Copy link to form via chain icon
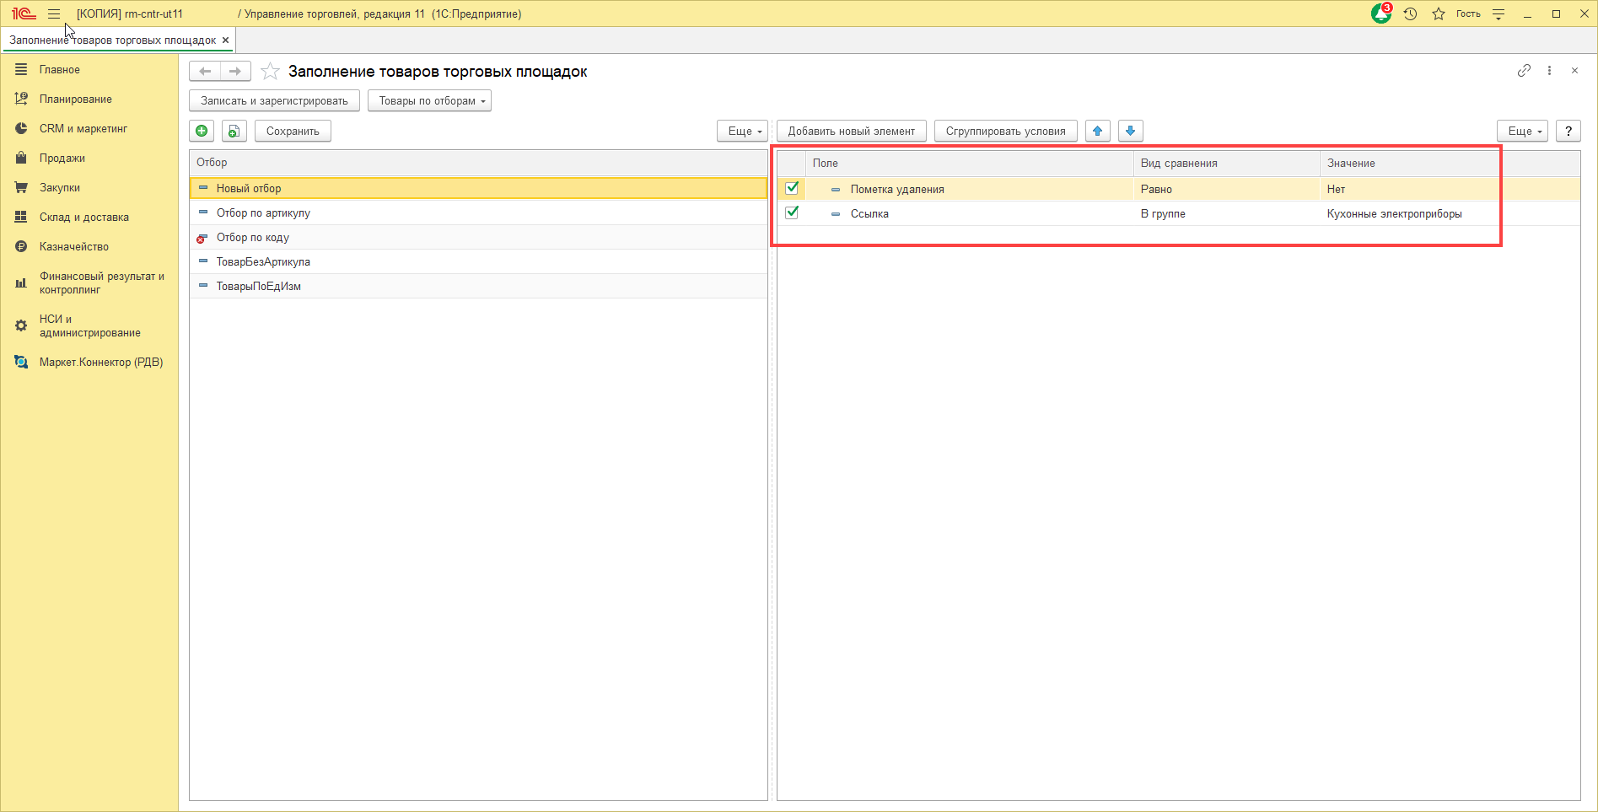Viewport: 1598px width, 812px height. (1523, 71)
